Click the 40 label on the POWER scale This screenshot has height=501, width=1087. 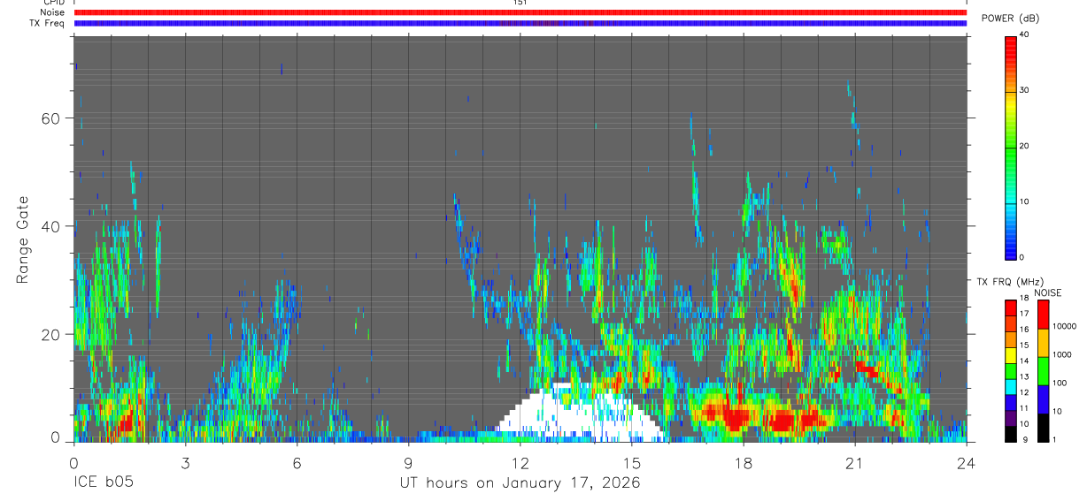(1026, 34)
